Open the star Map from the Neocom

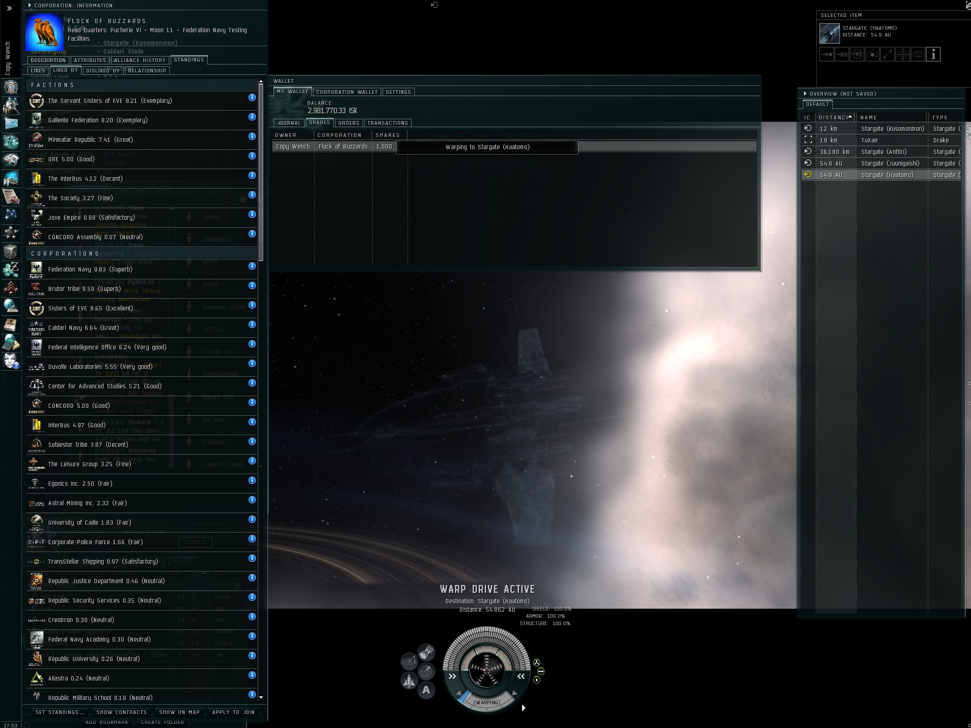[x=10, y=214]
